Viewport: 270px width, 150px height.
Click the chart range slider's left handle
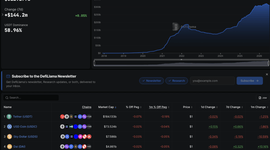[x=94, y=63]
